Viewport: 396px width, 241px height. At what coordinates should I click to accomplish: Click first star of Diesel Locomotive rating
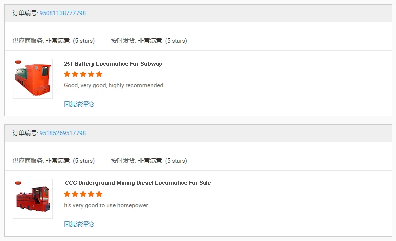pyautogui.click(x=67, y=194)
